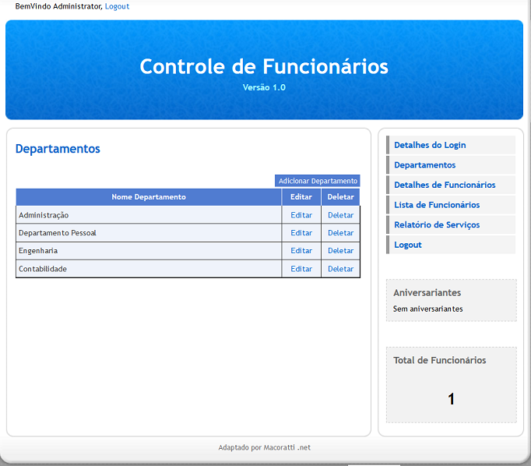The width and height of the screenshot is (531, 466).
Task: Open Relatório de Serviços in sidebar
Action: click(451, 224)
